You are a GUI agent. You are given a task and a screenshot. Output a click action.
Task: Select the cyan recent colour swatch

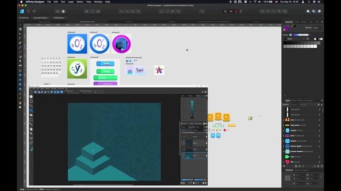(290, 35)
